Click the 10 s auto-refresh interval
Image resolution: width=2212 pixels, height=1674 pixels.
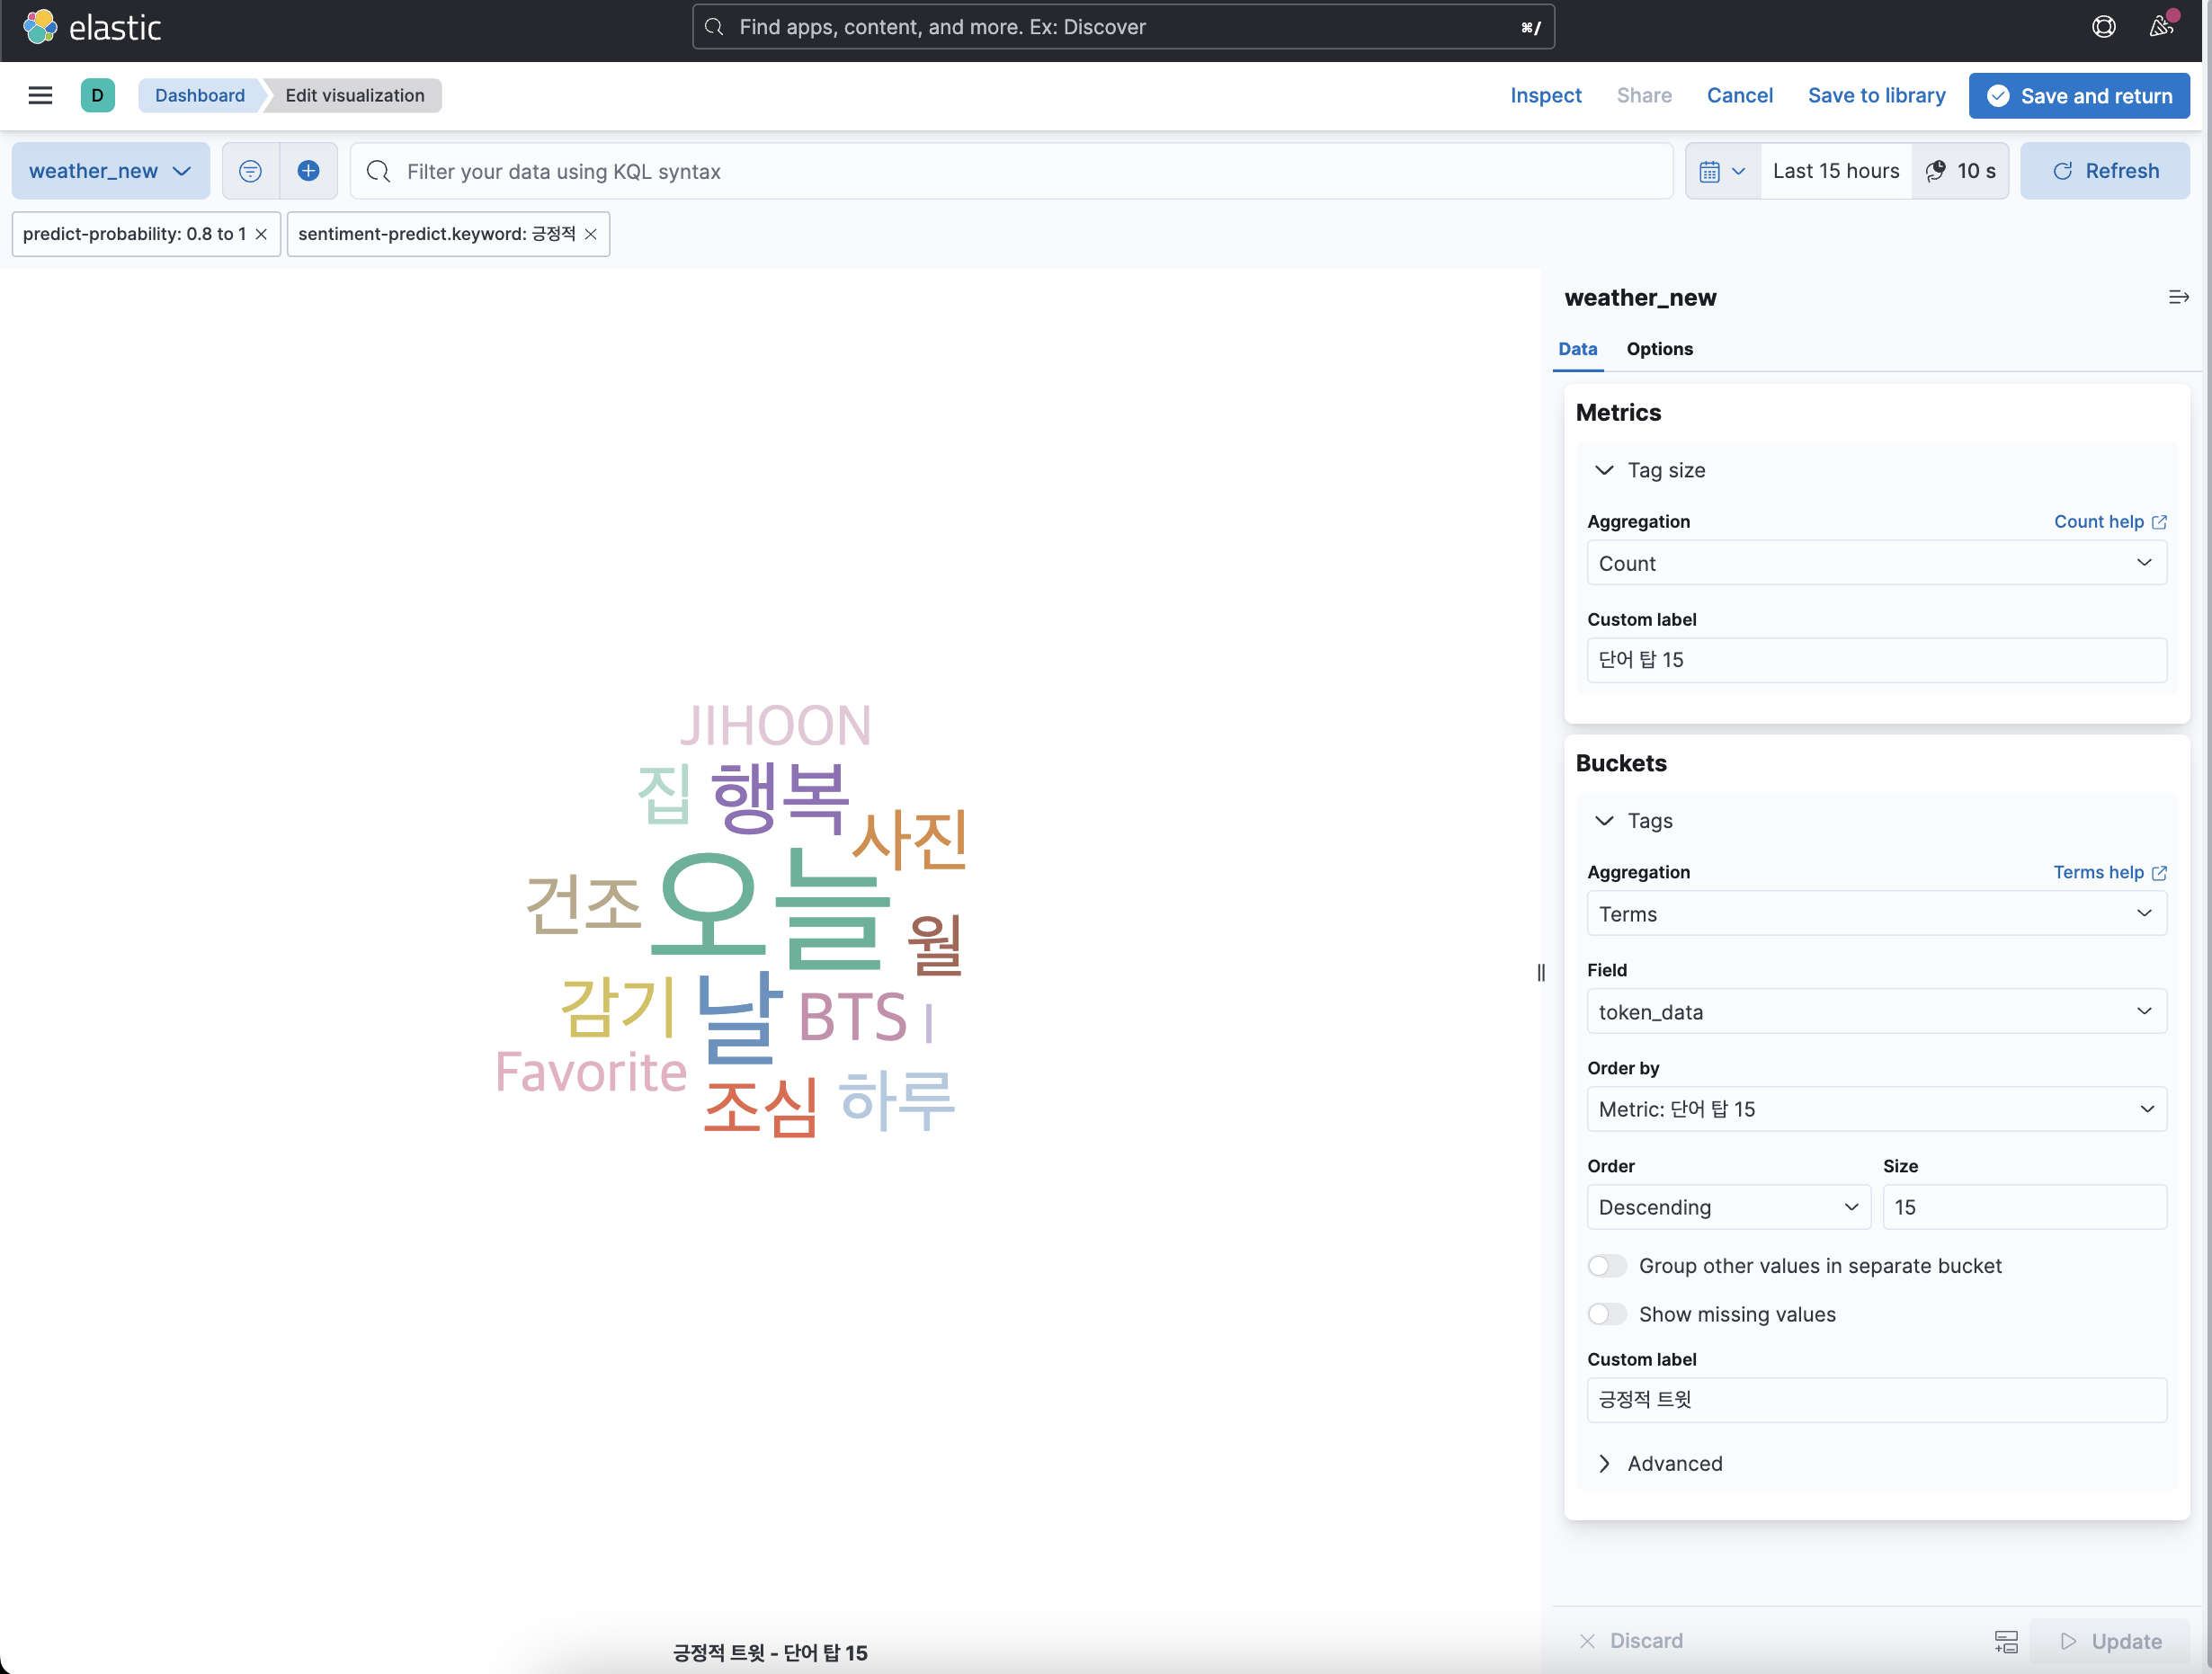(1960, 171)
